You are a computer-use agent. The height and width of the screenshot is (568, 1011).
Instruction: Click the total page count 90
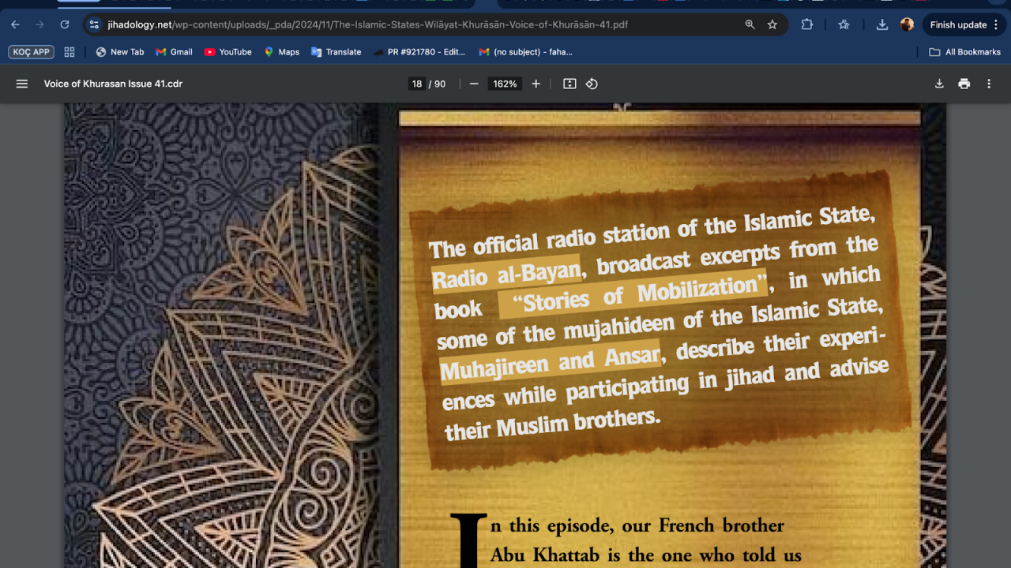coord(440,84)
